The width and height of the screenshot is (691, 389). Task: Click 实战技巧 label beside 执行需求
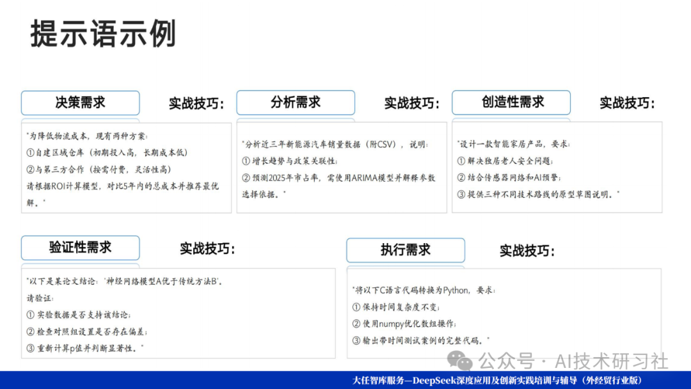click(527, 251)
